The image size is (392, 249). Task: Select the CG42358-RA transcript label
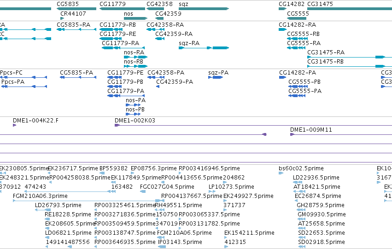coord(165,25)
